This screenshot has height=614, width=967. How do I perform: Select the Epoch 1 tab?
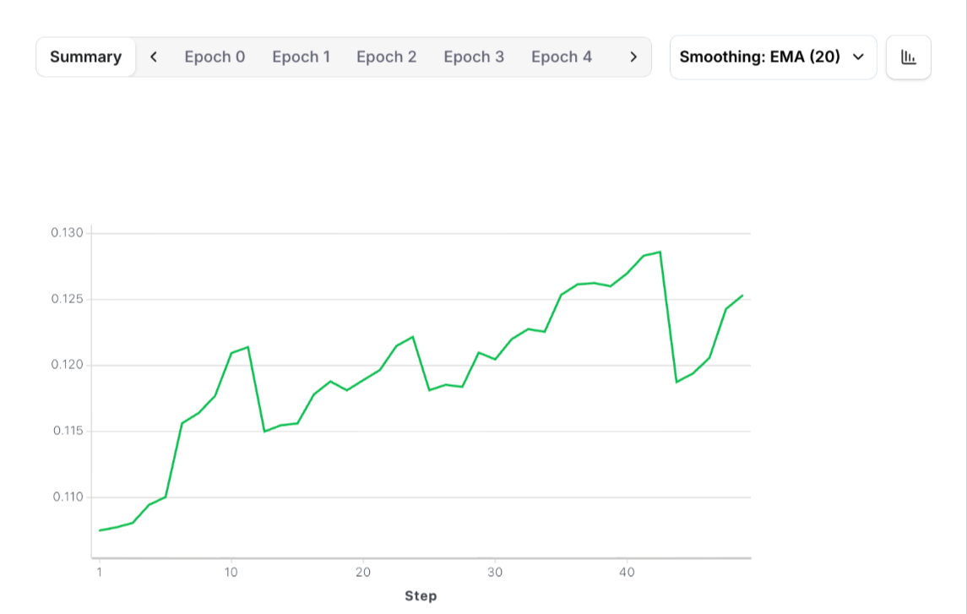[302, 57]
